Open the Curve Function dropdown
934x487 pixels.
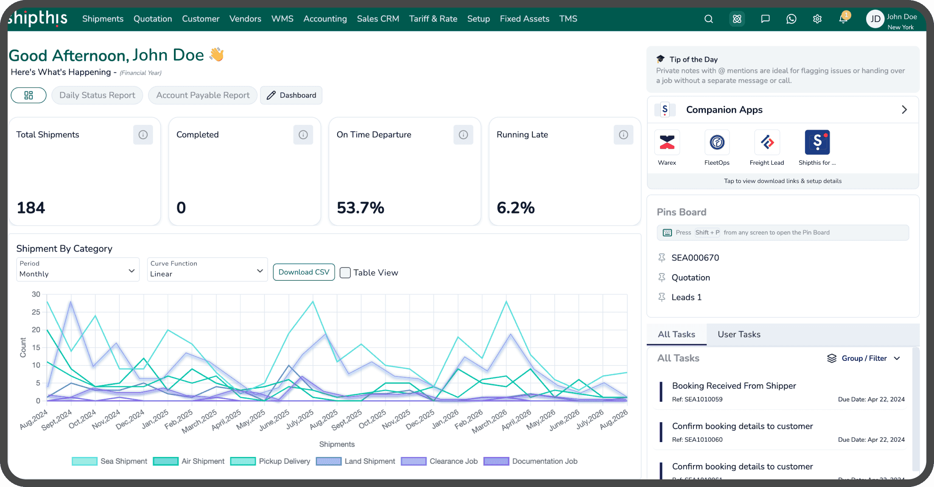(x=207, y=269)
